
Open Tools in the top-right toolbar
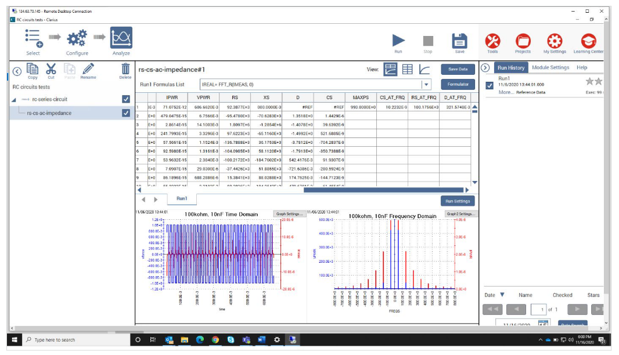(x=494, y=42)
